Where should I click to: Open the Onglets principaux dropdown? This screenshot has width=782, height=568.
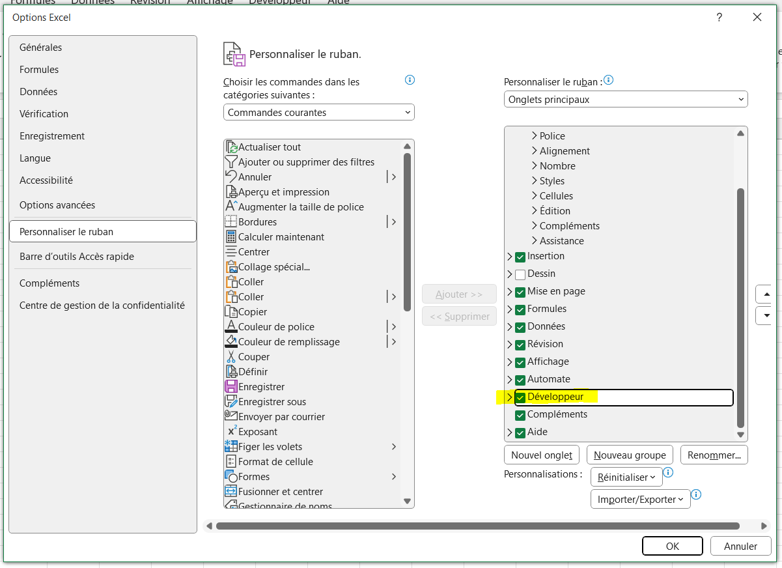point(626,100)
